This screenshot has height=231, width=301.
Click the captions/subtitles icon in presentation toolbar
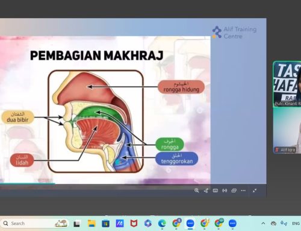pyautogui.click(x=216, y=191)
